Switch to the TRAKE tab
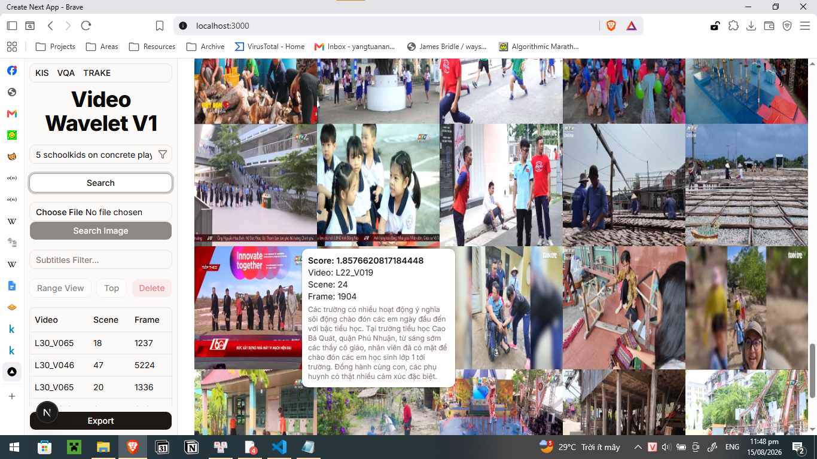817x459 pixels. (x=97, y=73)
